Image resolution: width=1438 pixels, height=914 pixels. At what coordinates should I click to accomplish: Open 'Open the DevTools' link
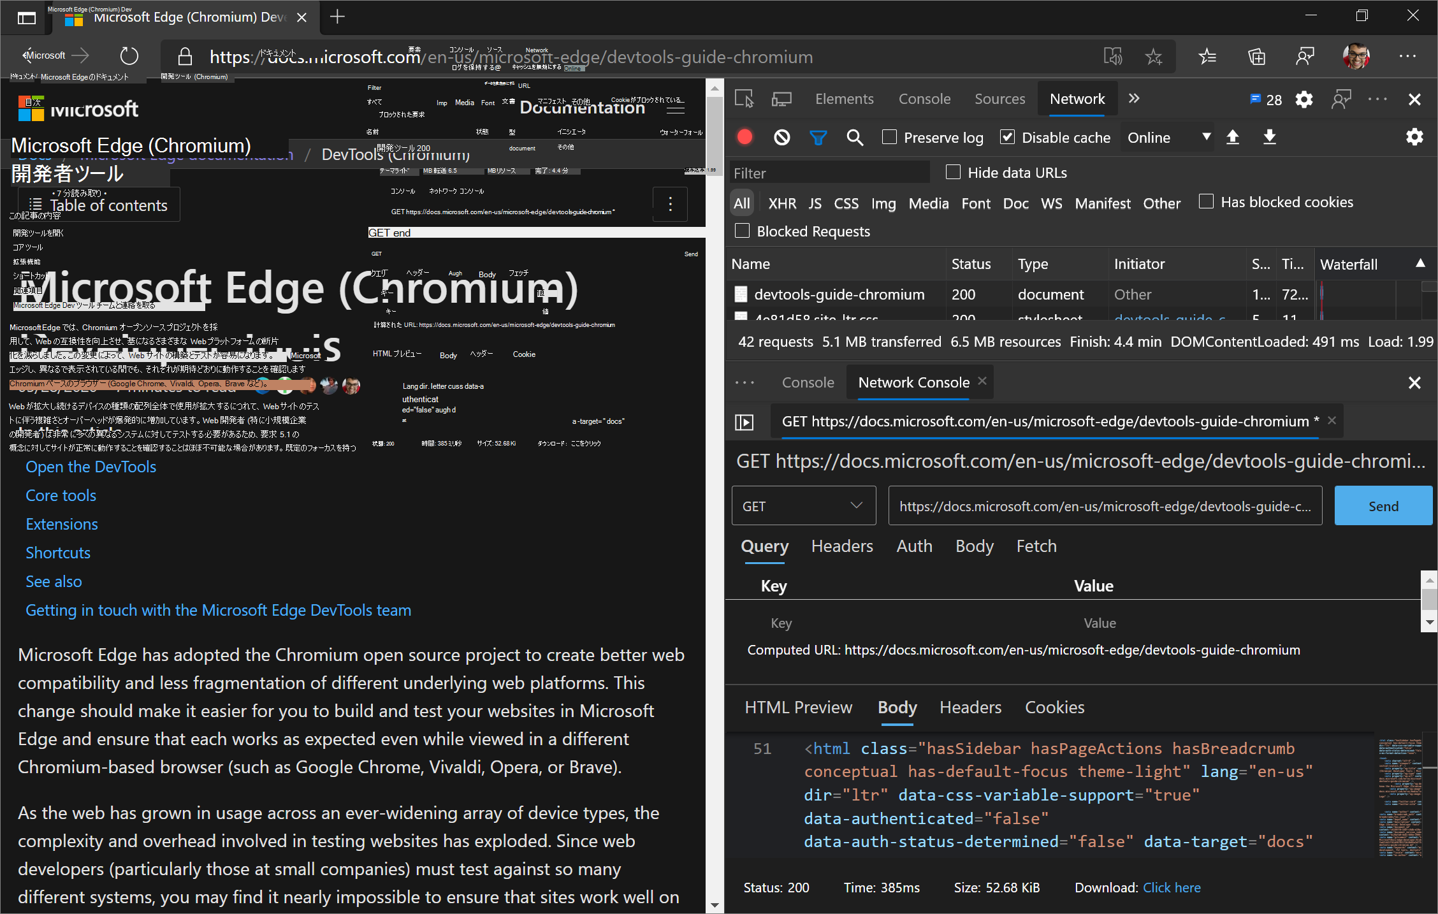(x=91, y=467)
